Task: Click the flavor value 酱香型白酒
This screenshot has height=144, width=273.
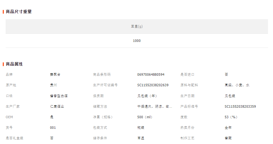Action: tap(59, 96)
